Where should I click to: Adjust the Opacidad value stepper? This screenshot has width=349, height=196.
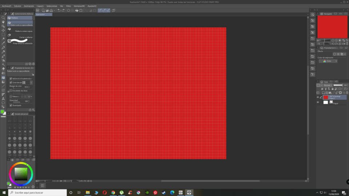29,101
